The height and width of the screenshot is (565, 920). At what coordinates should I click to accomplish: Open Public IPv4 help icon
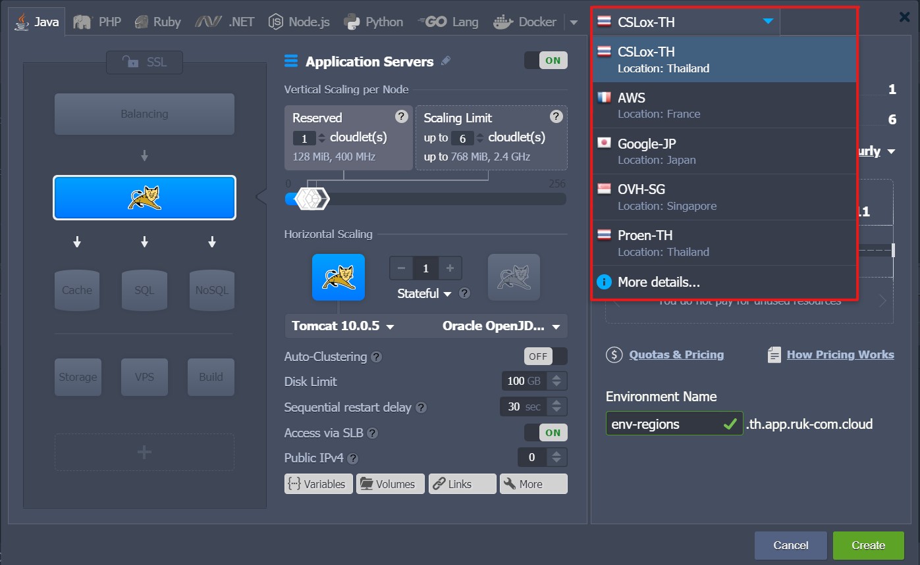[353, 458]
